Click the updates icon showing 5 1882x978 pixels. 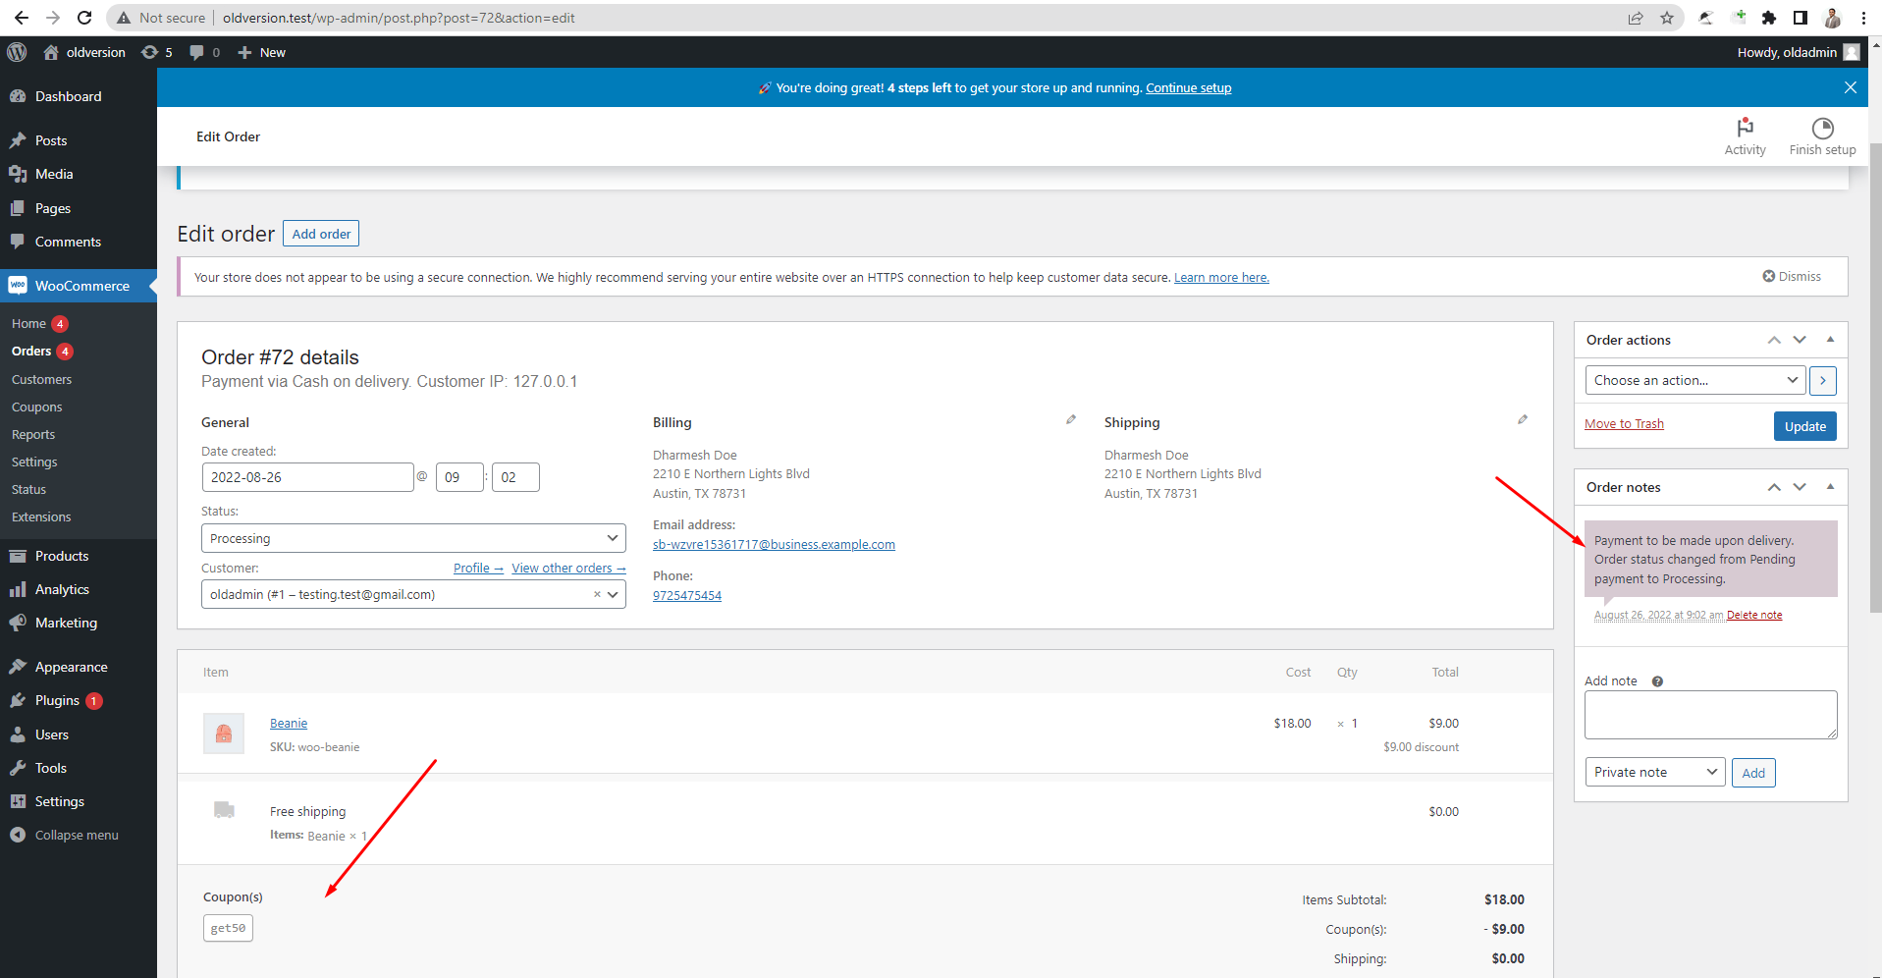coord(156,52)
